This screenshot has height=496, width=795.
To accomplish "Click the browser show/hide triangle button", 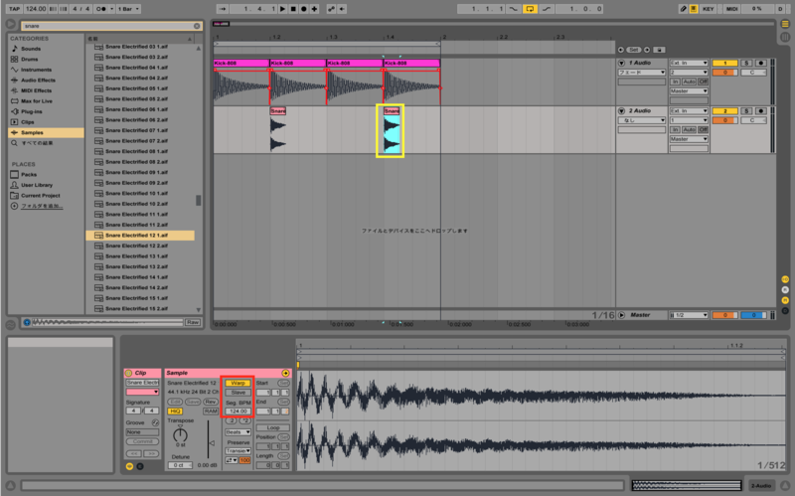I will click(x=11, y=24).
